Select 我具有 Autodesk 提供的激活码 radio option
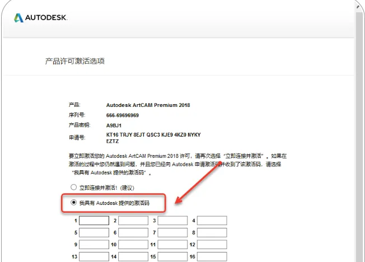365x262 pixels. pyautogui.click(x=73, y=203)
